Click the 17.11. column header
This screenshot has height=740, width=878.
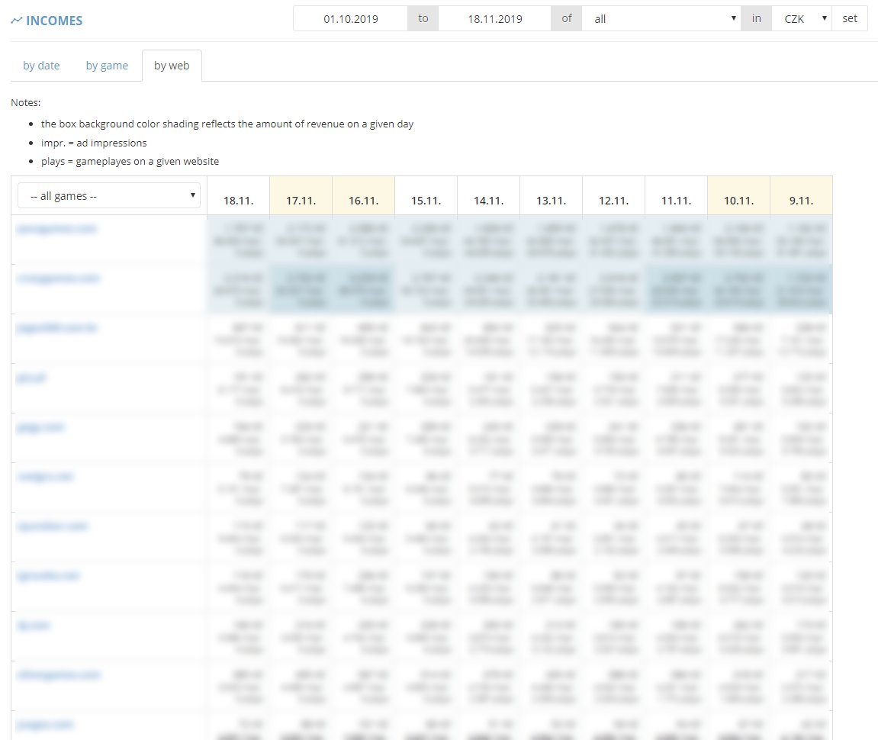tap(301, 196)
